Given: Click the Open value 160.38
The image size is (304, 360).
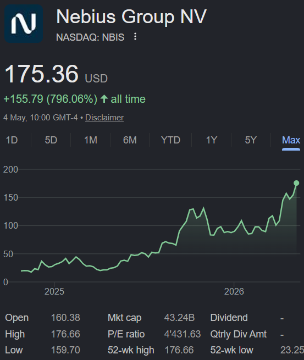Looking at the screenshot, I should [65, 318].
